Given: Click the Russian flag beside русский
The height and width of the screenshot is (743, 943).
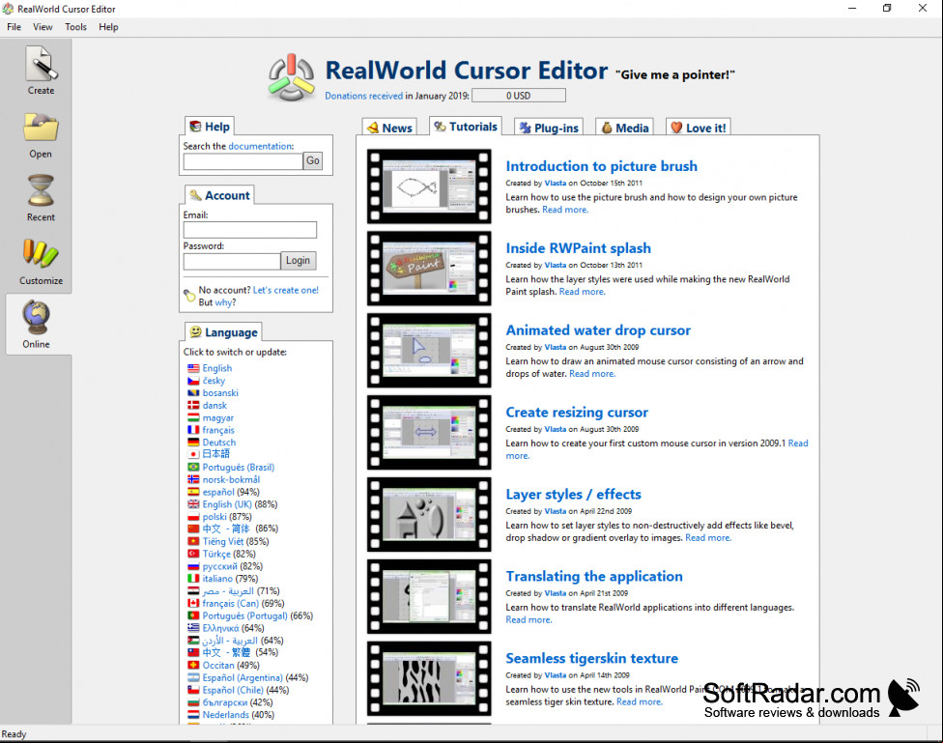Looking at the screenshot, I should pyautogui.click(x=193, y=566).
